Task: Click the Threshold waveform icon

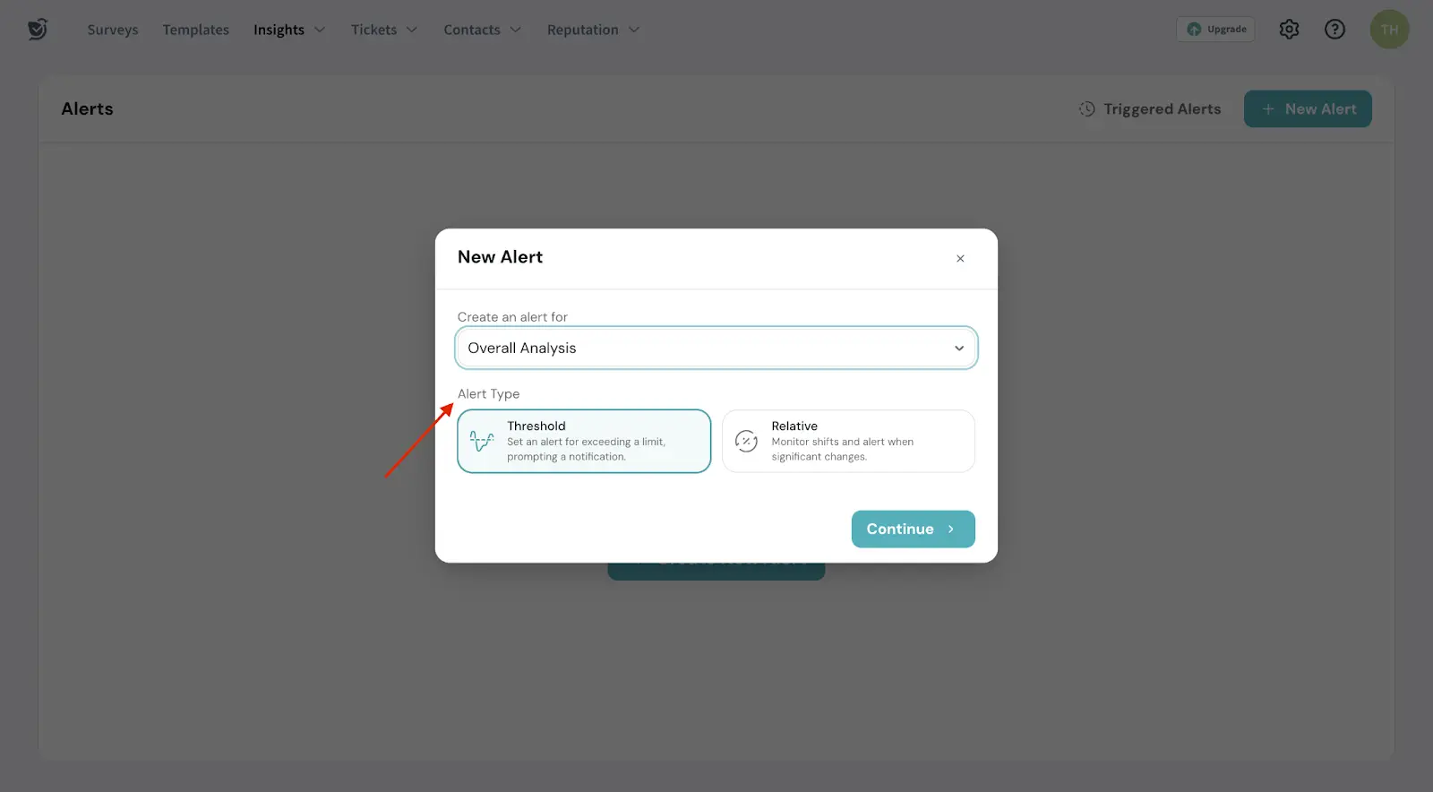Action: pyautogui.click(x=482, y=441)
